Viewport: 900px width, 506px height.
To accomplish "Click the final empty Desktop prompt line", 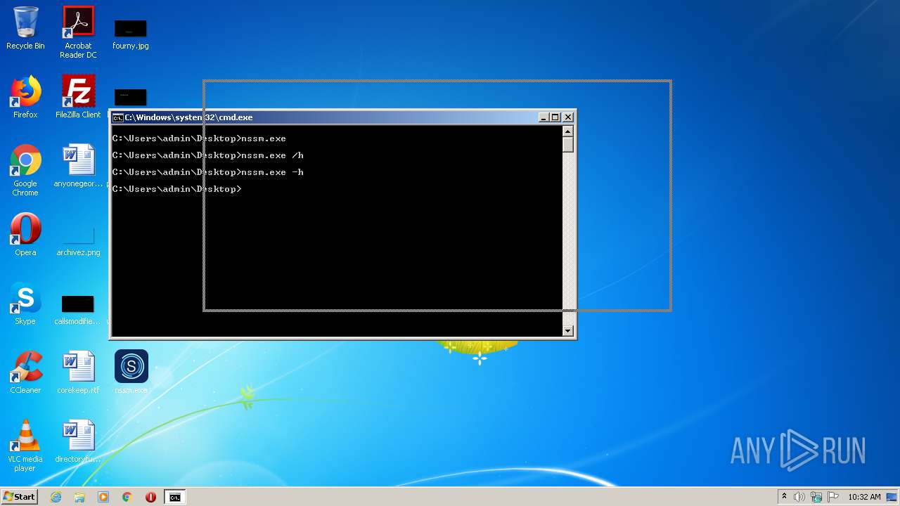I will [177, 189].
